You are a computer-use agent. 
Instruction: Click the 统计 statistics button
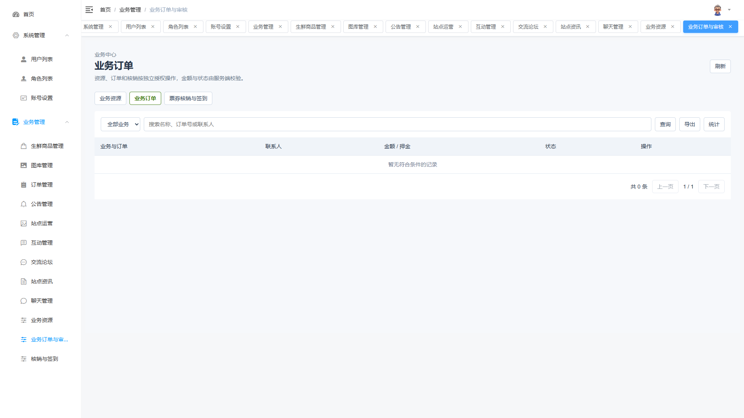(714, 124)
